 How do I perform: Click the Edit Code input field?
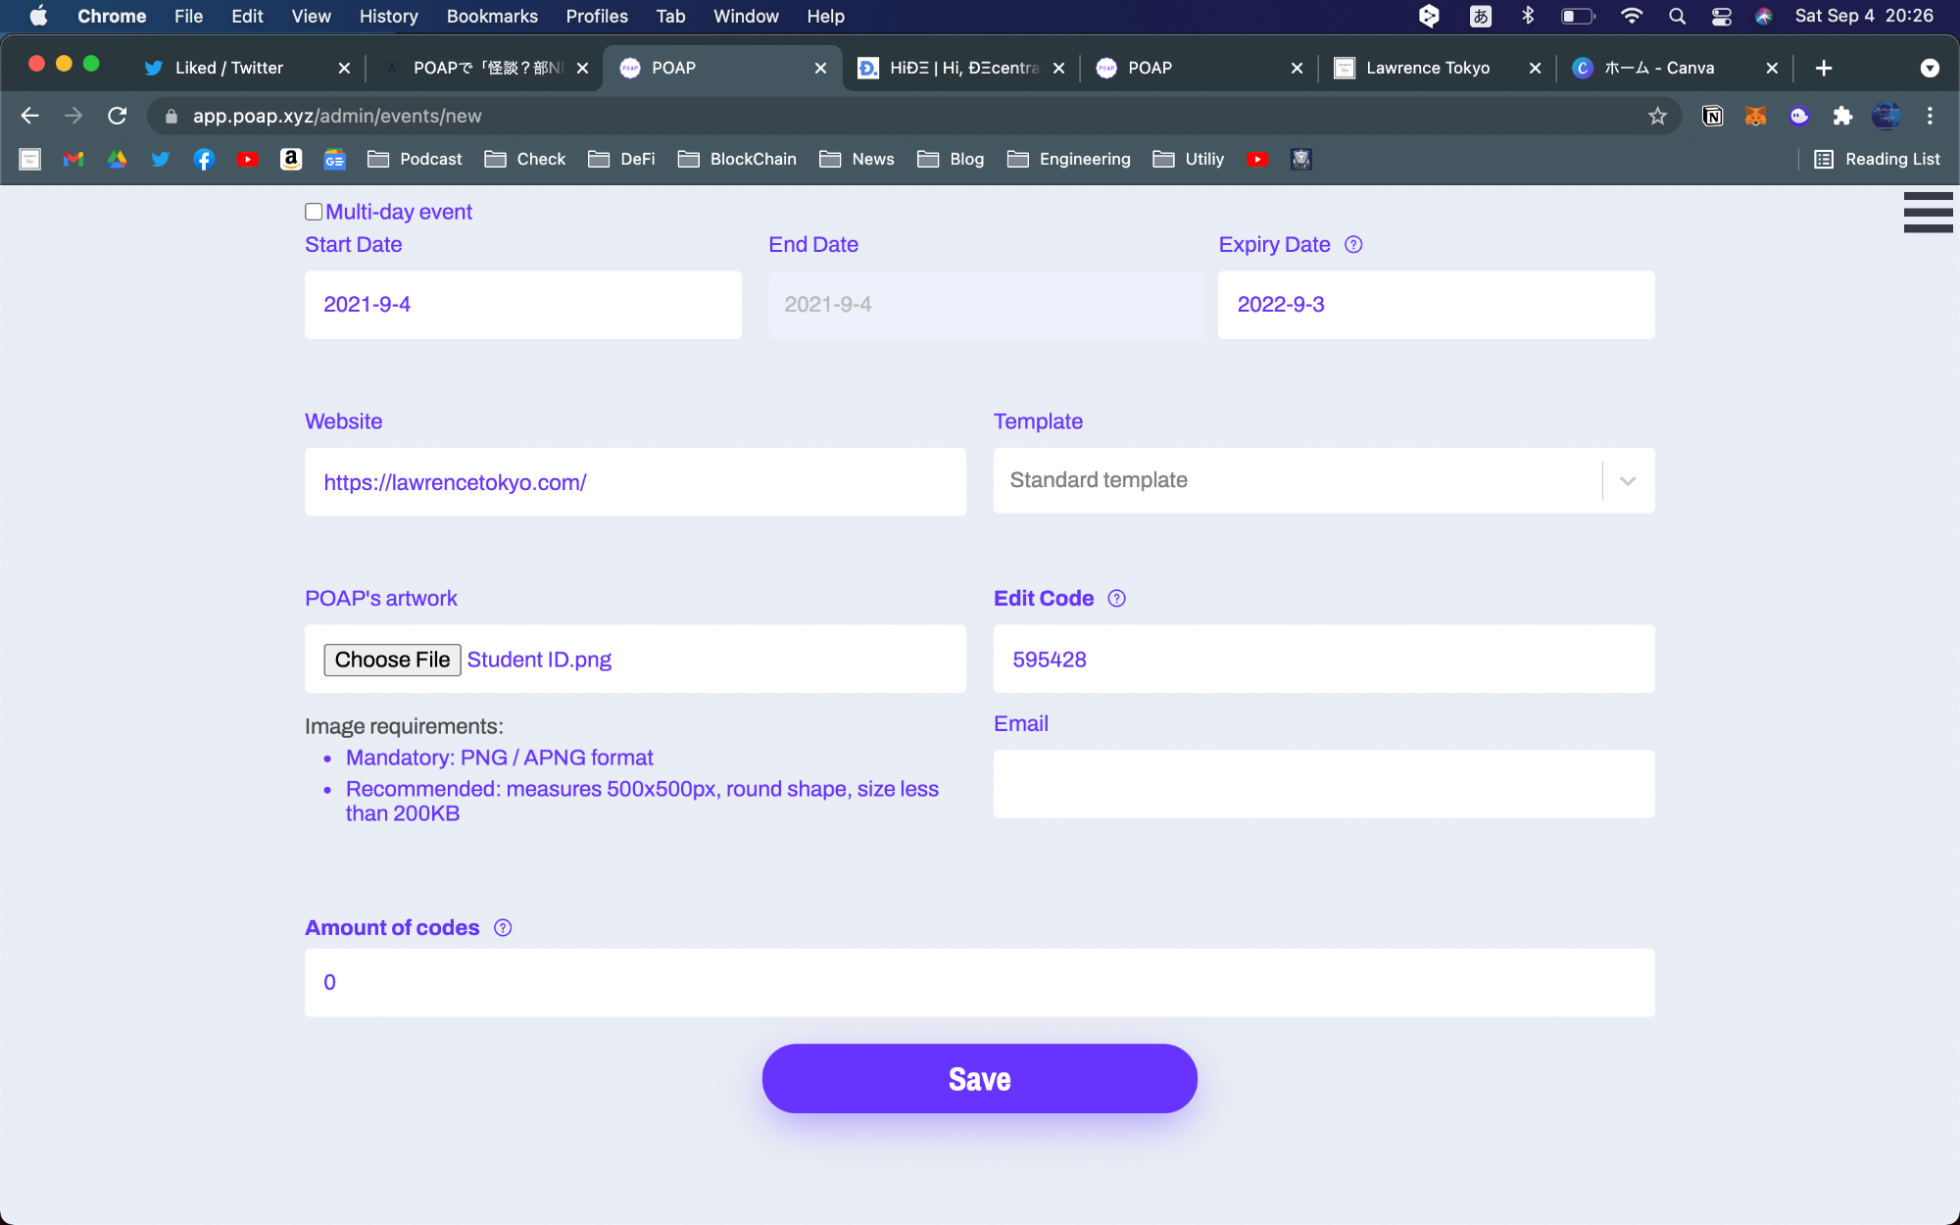[x=1324, y=660]
